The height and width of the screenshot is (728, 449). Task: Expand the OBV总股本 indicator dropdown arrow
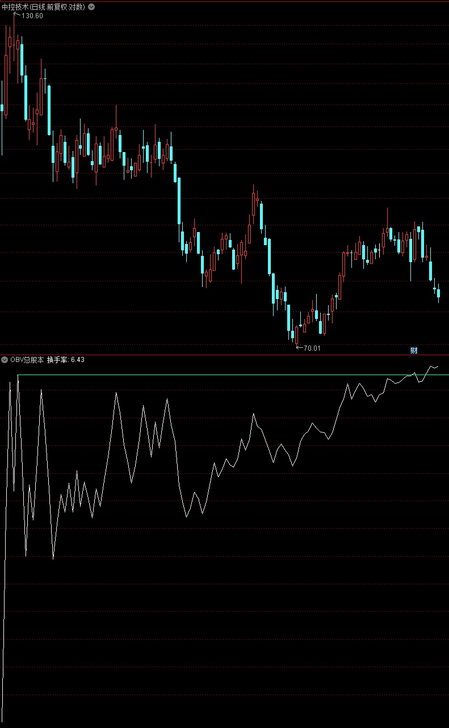pos(5,360)
